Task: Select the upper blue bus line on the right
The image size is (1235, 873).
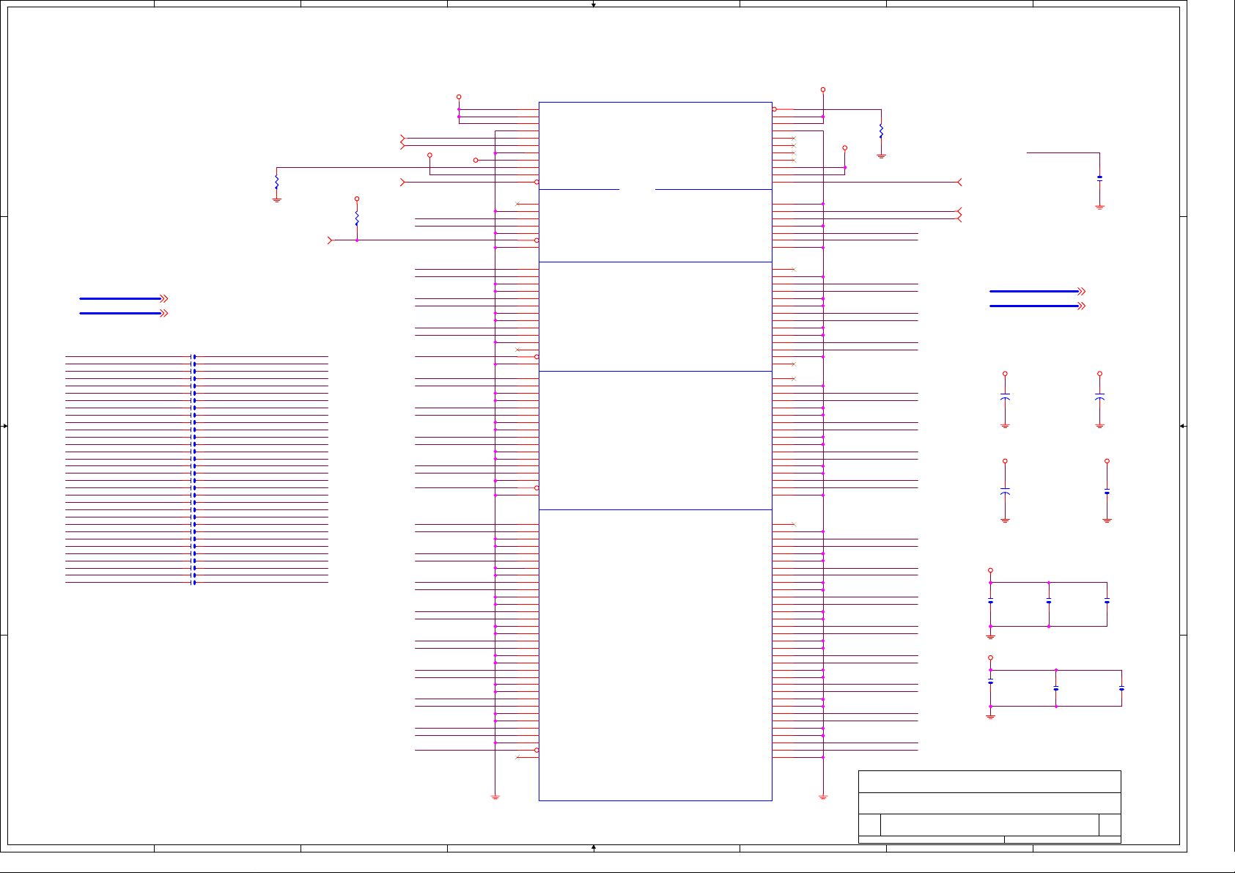Action: click(x=1033, y=291)
